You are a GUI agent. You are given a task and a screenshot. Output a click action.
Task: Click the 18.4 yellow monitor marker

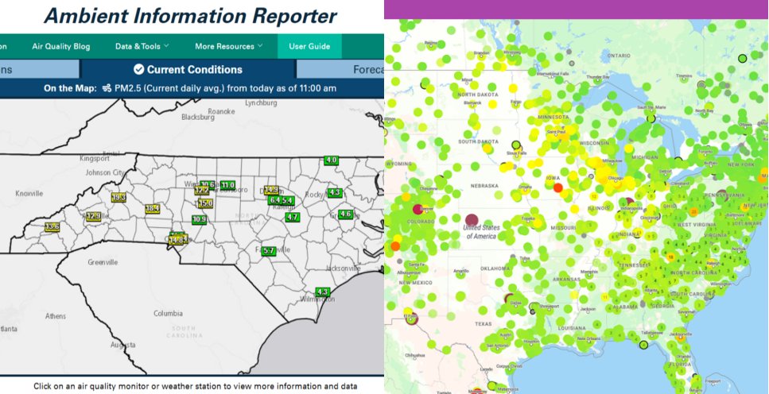pos(153,209)
